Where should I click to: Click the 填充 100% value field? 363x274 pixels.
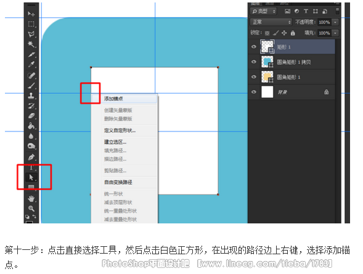point(325,33)
